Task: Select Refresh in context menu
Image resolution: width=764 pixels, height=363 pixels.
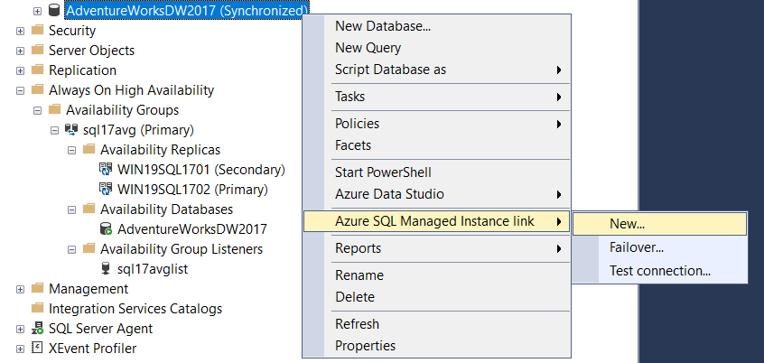Action: tap(436, 324)
